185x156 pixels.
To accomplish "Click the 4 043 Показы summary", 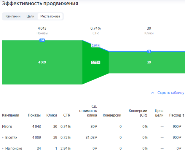I will point(42,31).
